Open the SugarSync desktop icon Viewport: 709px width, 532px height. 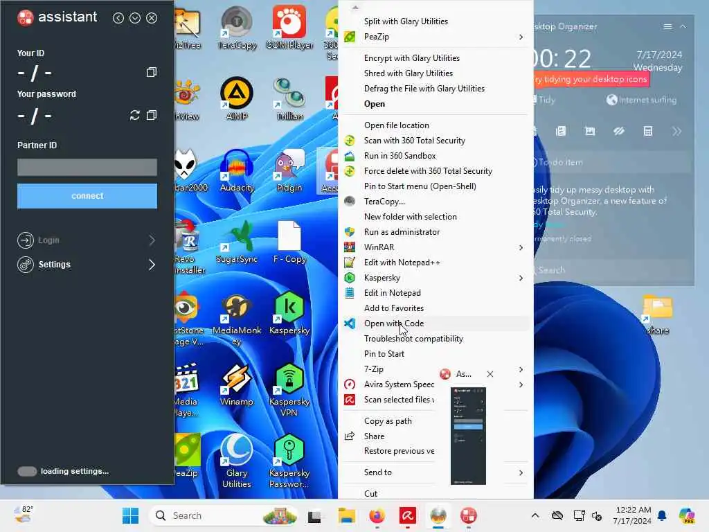pyautogui.click(x=237, y=242)
